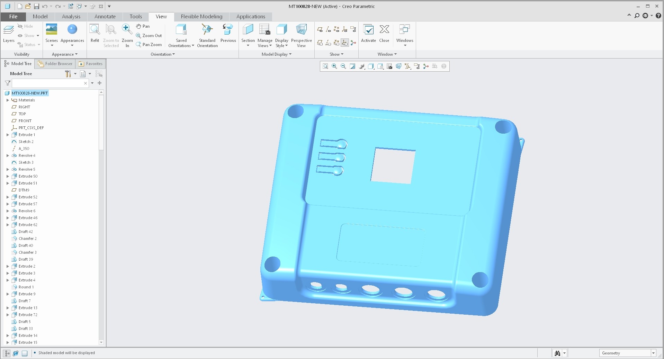This screenshot has width=664, height=359.
Task: Click Refit icon in graphics toolbar
Action: 325,66
